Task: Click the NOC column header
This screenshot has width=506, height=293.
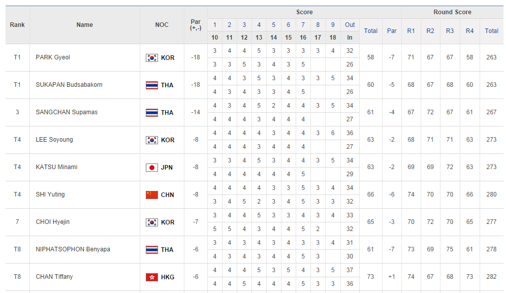Action: coord(162,25)
